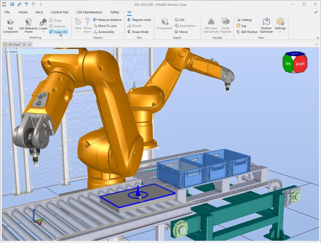Switch to the VAL3 ribbon tab
Viewport: 321px width, 243px height.
39,12
